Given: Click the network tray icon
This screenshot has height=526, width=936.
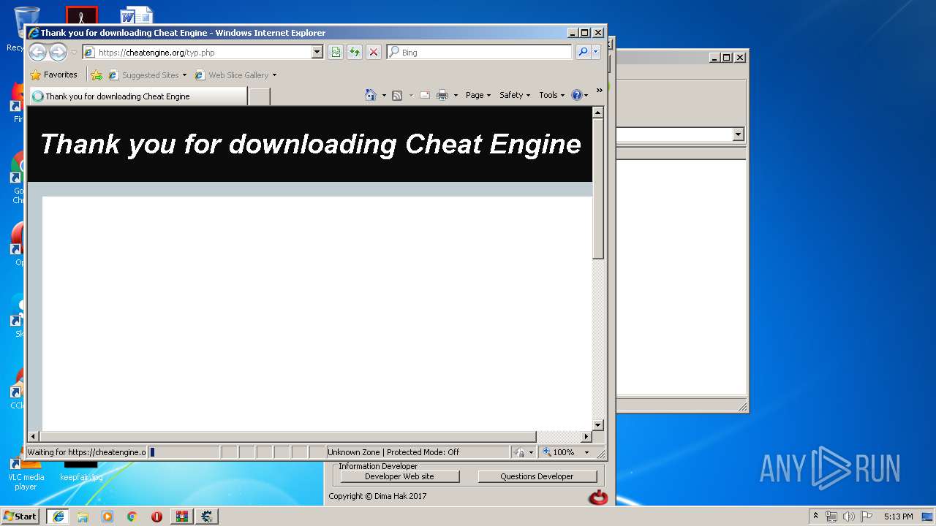Looking at the screenshot, I should (x=831, y=517).
